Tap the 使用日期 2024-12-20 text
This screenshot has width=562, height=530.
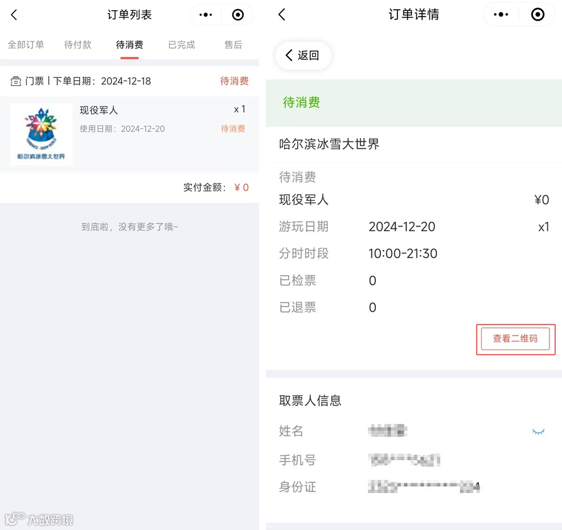[x=122, y=129]
